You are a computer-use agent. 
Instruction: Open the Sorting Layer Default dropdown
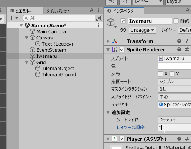tap(175, 120)
